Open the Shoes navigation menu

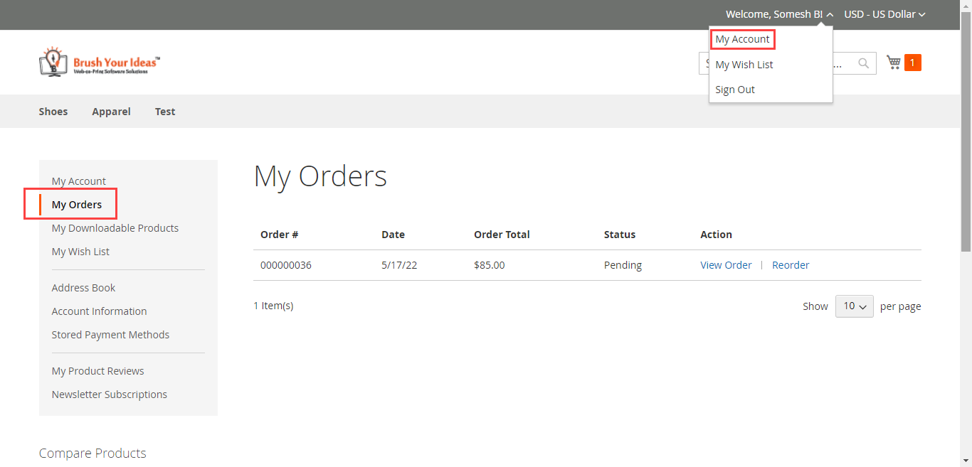[x=53, y=111]
